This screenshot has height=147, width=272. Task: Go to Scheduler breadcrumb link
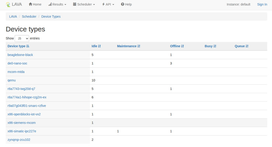[x=29, y=16]
